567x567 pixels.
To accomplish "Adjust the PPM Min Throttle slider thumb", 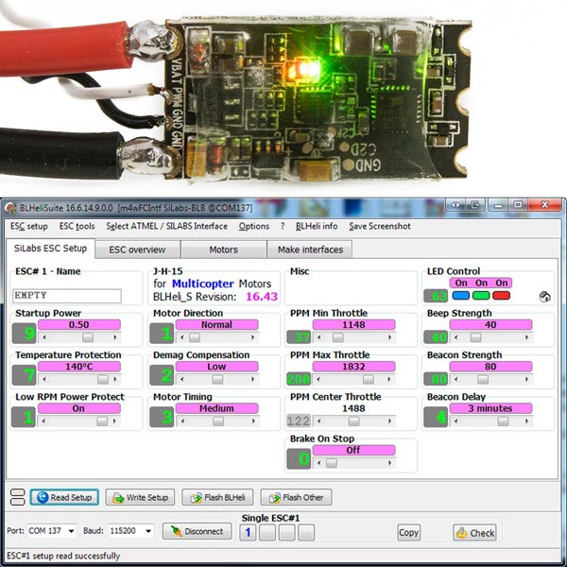I will pos(338,337).
